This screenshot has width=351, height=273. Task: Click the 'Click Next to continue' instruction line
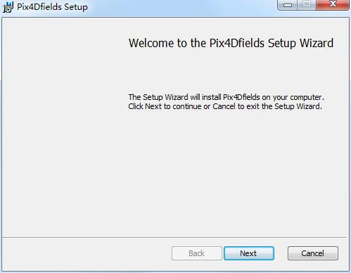(225, 106)
